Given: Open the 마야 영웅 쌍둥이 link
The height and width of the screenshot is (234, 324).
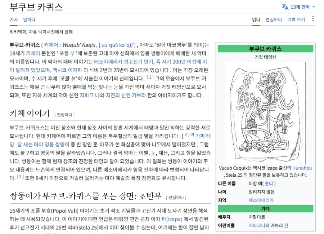Looking at the screenshot, I should [51, 145].
